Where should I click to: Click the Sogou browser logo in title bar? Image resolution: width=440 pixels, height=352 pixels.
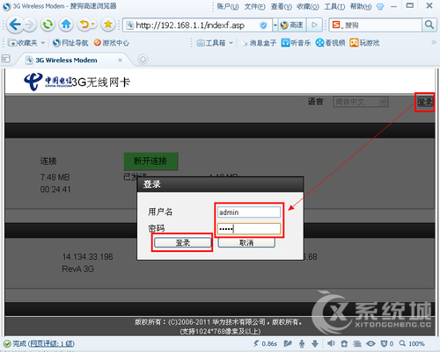coord(6,6)
